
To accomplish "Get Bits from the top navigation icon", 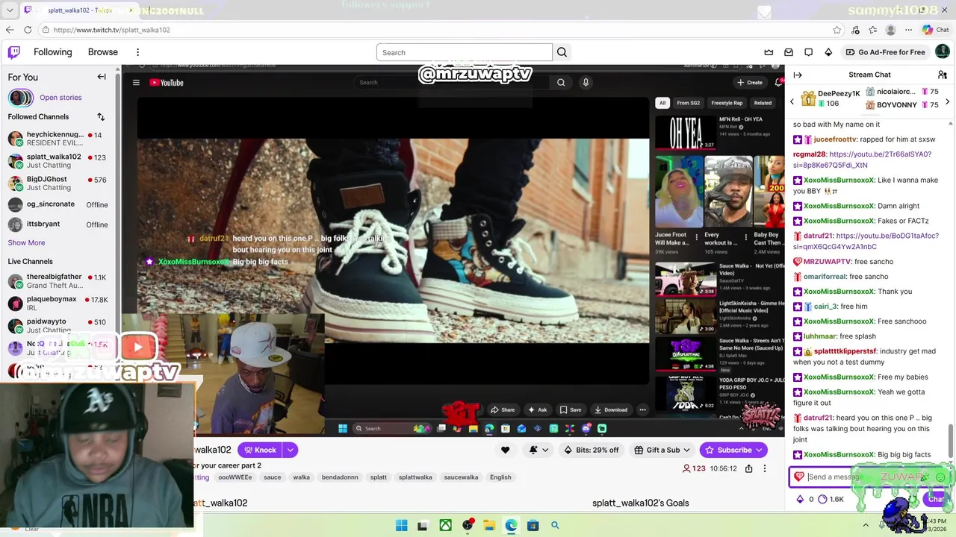I will [828, 52].
